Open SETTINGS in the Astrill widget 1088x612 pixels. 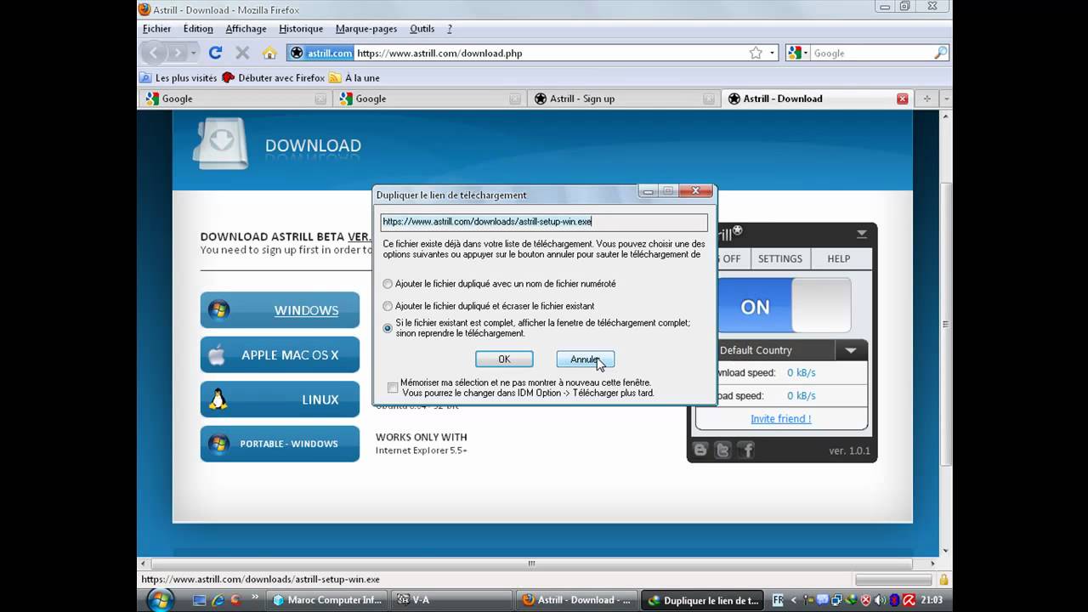click(x=779, y=258)
